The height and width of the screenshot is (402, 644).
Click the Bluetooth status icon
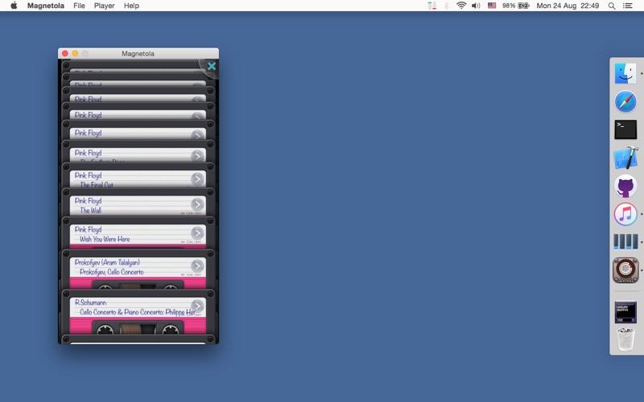pos(447,6)
